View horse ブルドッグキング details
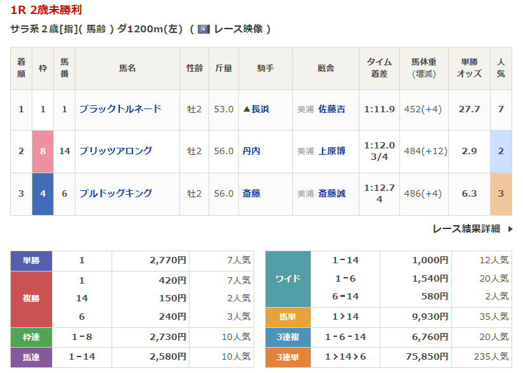 pos(115,193)
